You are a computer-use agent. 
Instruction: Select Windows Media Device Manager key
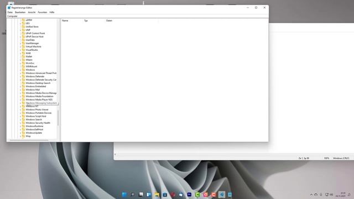(x=41, y=93)
